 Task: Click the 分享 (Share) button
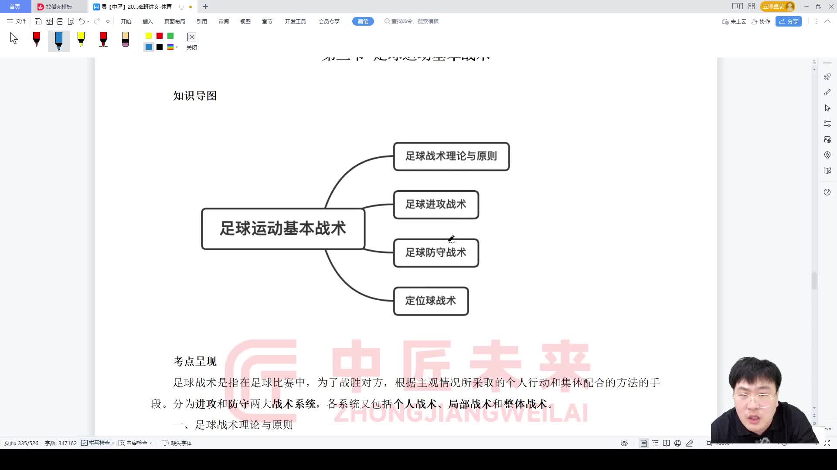pyautogui.click(x=788, y=21)
